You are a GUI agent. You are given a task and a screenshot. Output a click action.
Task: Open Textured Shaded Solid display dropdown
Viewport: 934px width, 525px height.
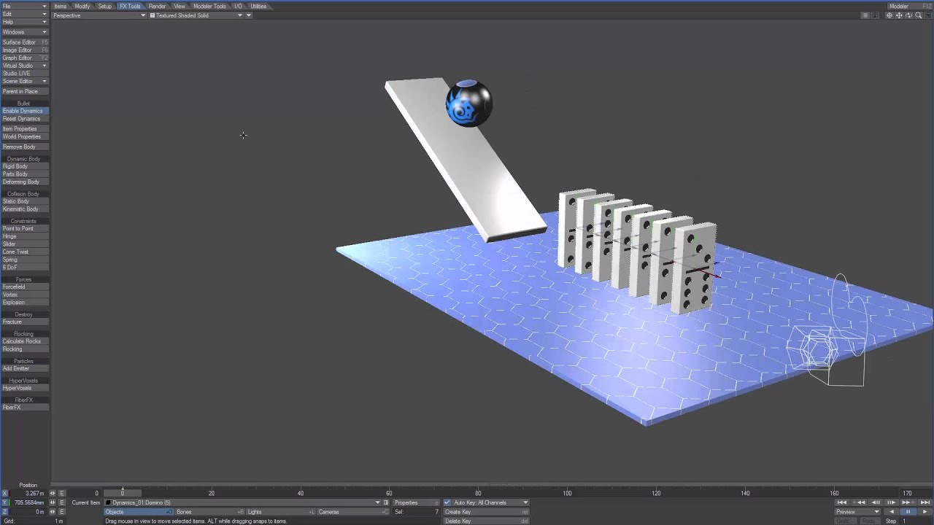tap(196, 15)
